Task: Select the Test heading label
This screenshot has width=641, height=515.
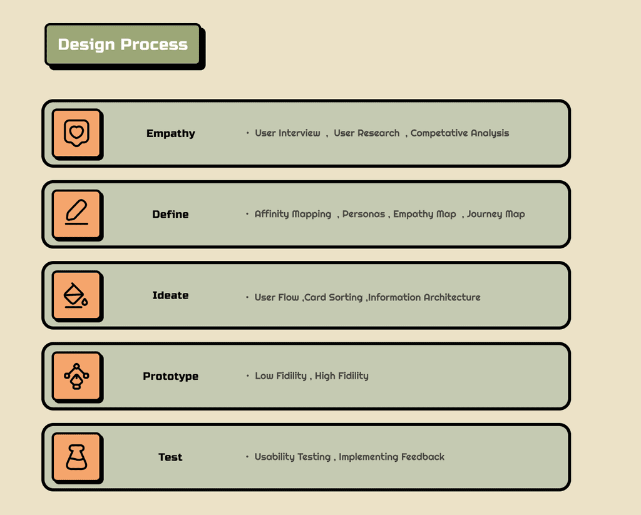Action: (x=170, y=457)
